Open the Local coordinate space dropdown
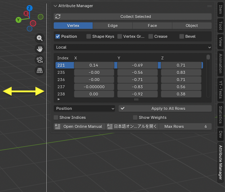Screen dimensions: 225x192 click(132, 47)
